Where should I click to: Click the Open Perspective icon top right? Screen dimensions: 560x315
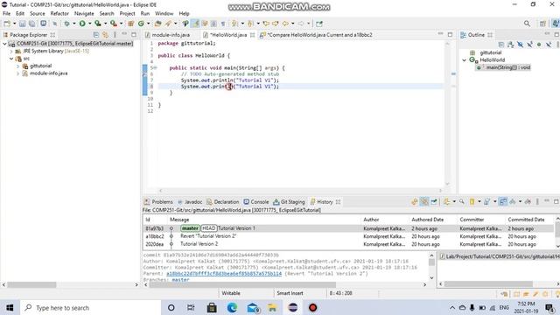pos(542,24)
